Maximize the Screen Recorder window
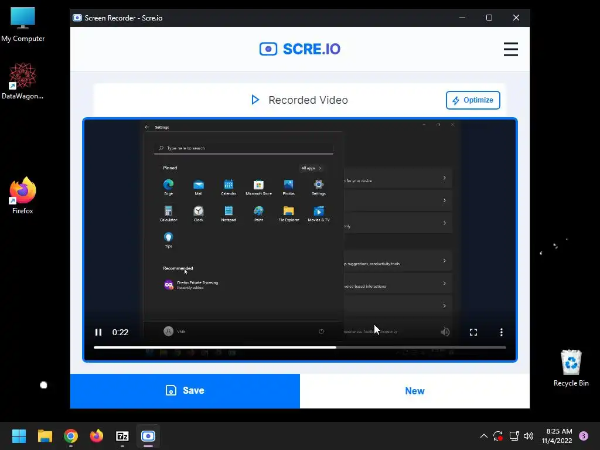Screen dimensions: 600x450 pyautogui.click(x=489, y=18)
